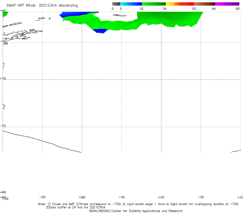The width and height of the screenshot is (243, 213).
Task: Click the '34' color scale label
Action: tap(165, 9)
